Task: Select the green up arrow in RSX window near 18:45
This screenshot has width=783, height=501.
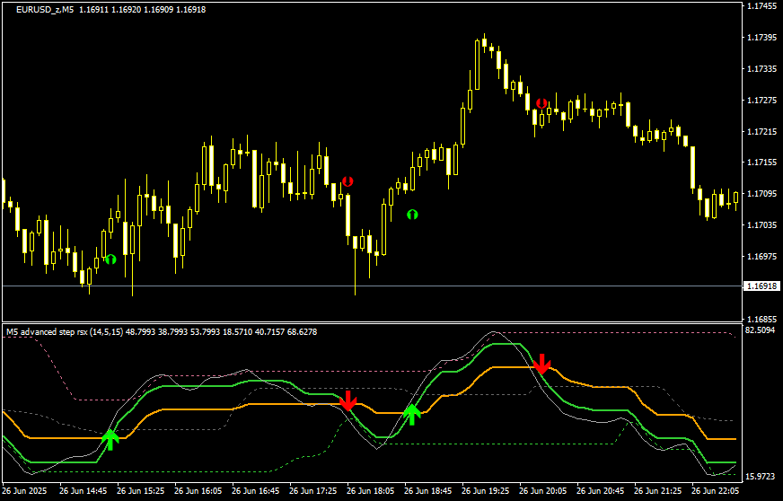Action: coord(412,415)
